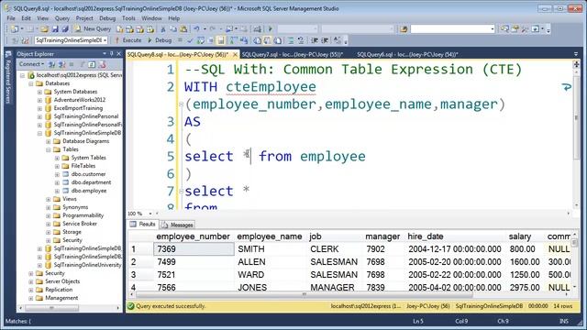Click the results grid horizontal scrollbar

point(304,294)
